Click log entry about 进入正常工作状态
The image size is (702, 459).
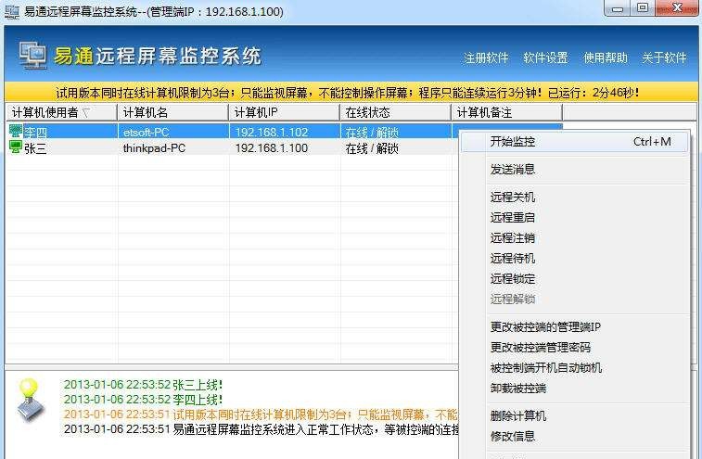[x=261, y=429]
